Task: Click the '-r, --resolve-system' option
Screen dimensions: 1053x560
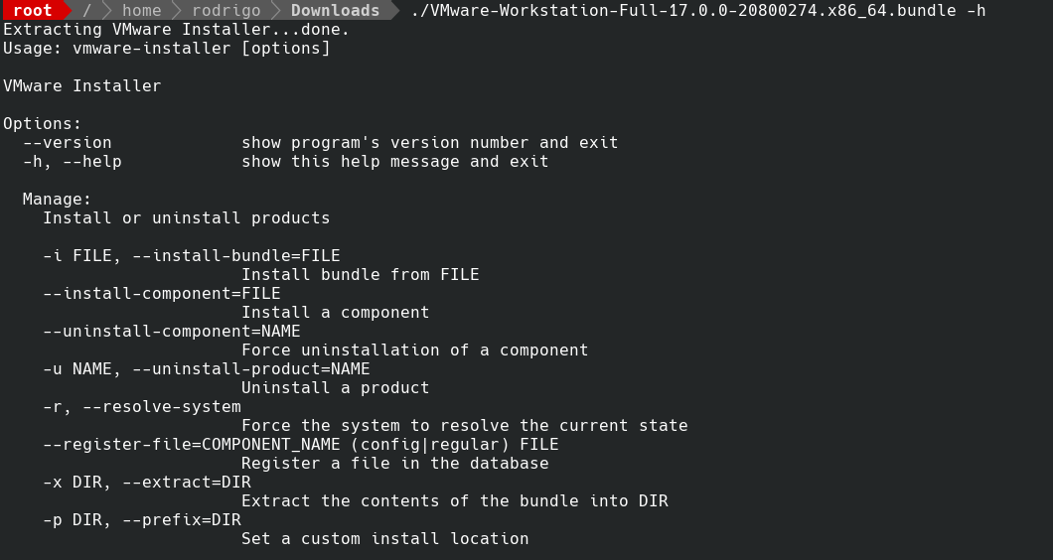Action: coord(141,407)
